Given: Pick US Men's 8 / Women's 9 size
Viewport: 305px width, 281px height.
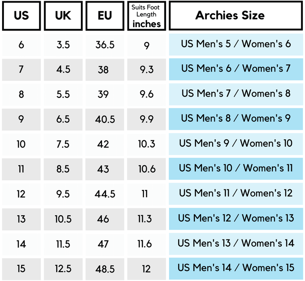Looking at the screenshot, I should (236, 119).
